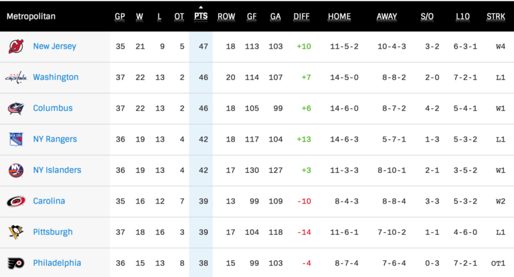Screen dimensions: 514x277
Task: Sort by the STRK column header
Action: [x=496, y=17]
